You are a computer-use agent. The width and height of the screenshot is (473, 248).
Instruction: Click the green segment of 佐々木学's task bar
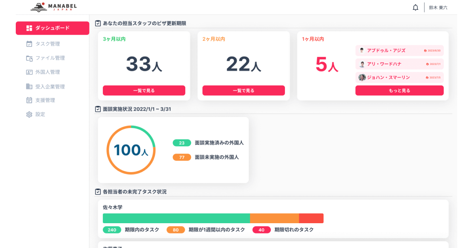[x=176, y=218]
